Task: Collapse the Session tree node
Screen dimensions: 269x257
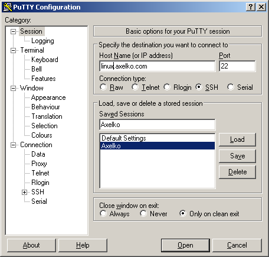Action: [13, 31]
